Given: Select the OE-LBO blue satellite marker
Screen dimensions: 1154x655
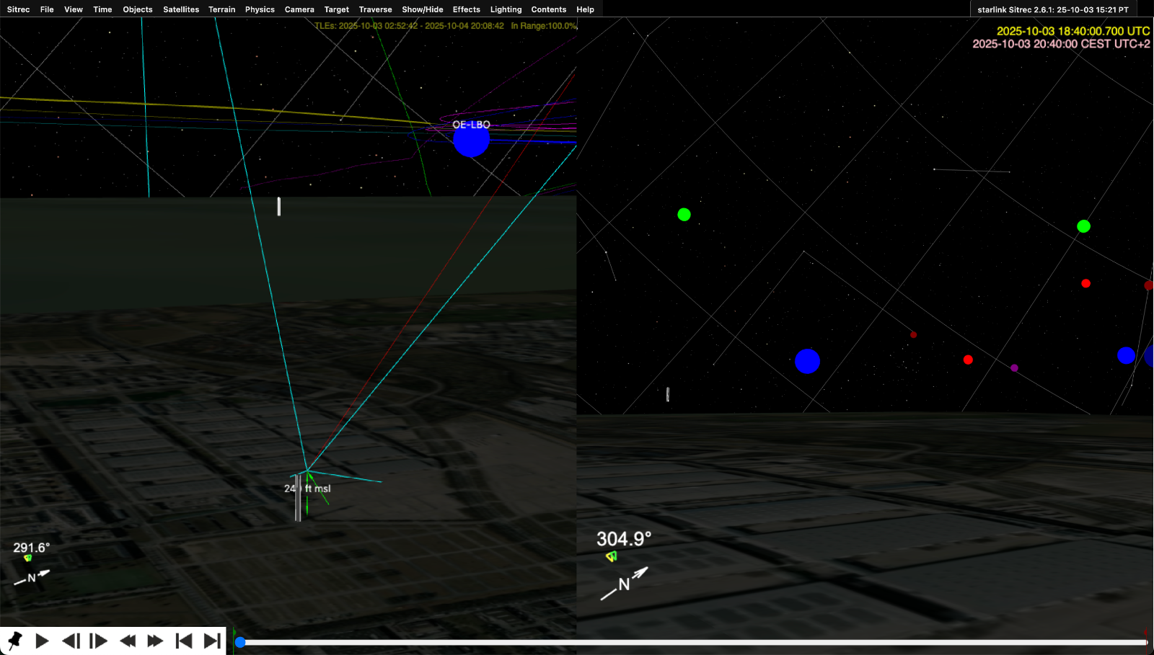Looking at the screenshot, I should [x=472, y=139].
